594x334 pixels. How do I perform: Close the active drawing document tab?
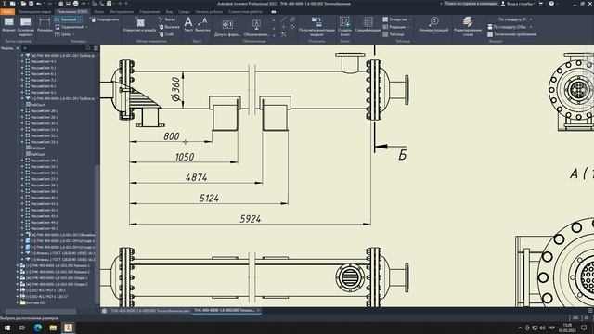258,310
